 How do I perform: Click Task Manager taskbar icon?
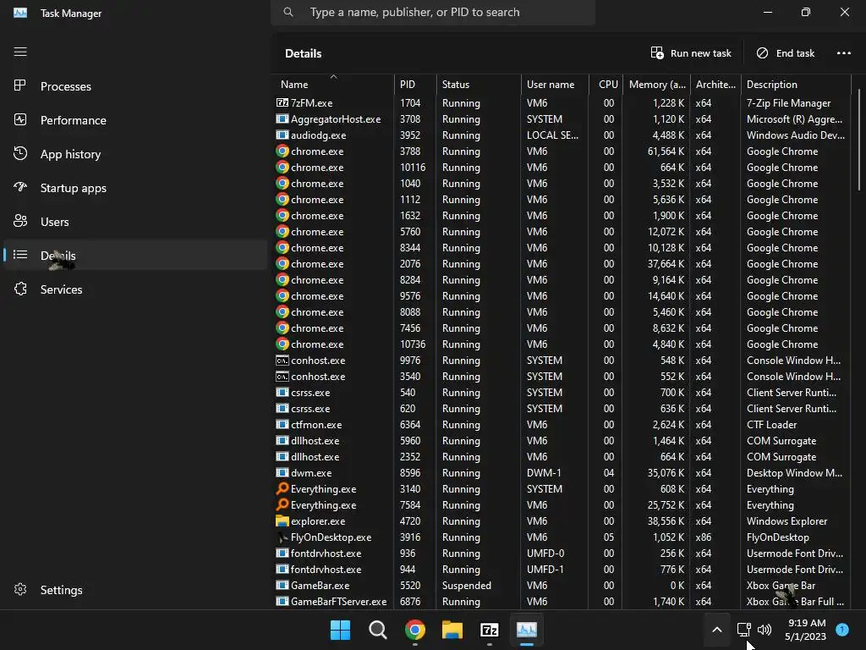pyautogui.click(x=527, y=630)
